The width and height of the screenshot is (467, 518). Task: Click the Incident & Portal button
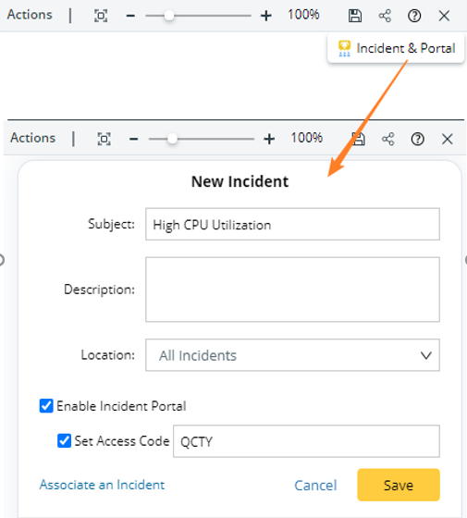click(396, 48)
